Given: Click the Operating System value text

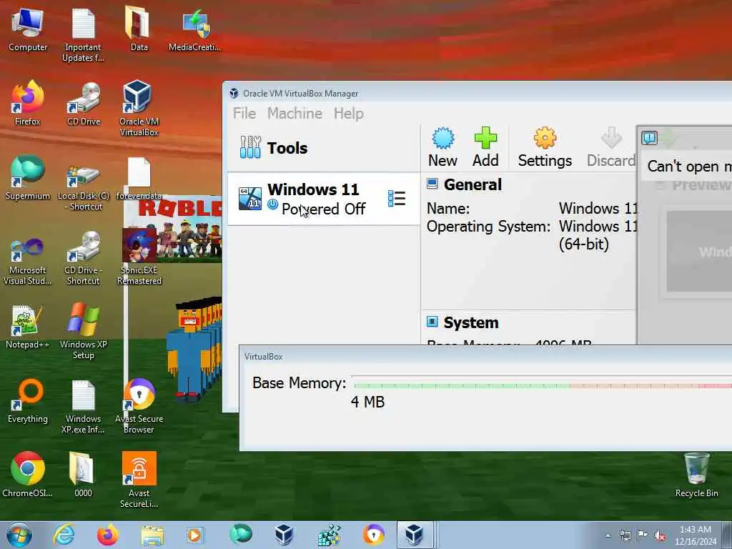Looking at the screenshot, I should click(x=598, y=234).
